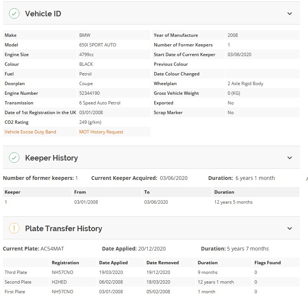Screen dimensions: 308x307
Task: Click the Date Removed column header
Action: point(163,263)
